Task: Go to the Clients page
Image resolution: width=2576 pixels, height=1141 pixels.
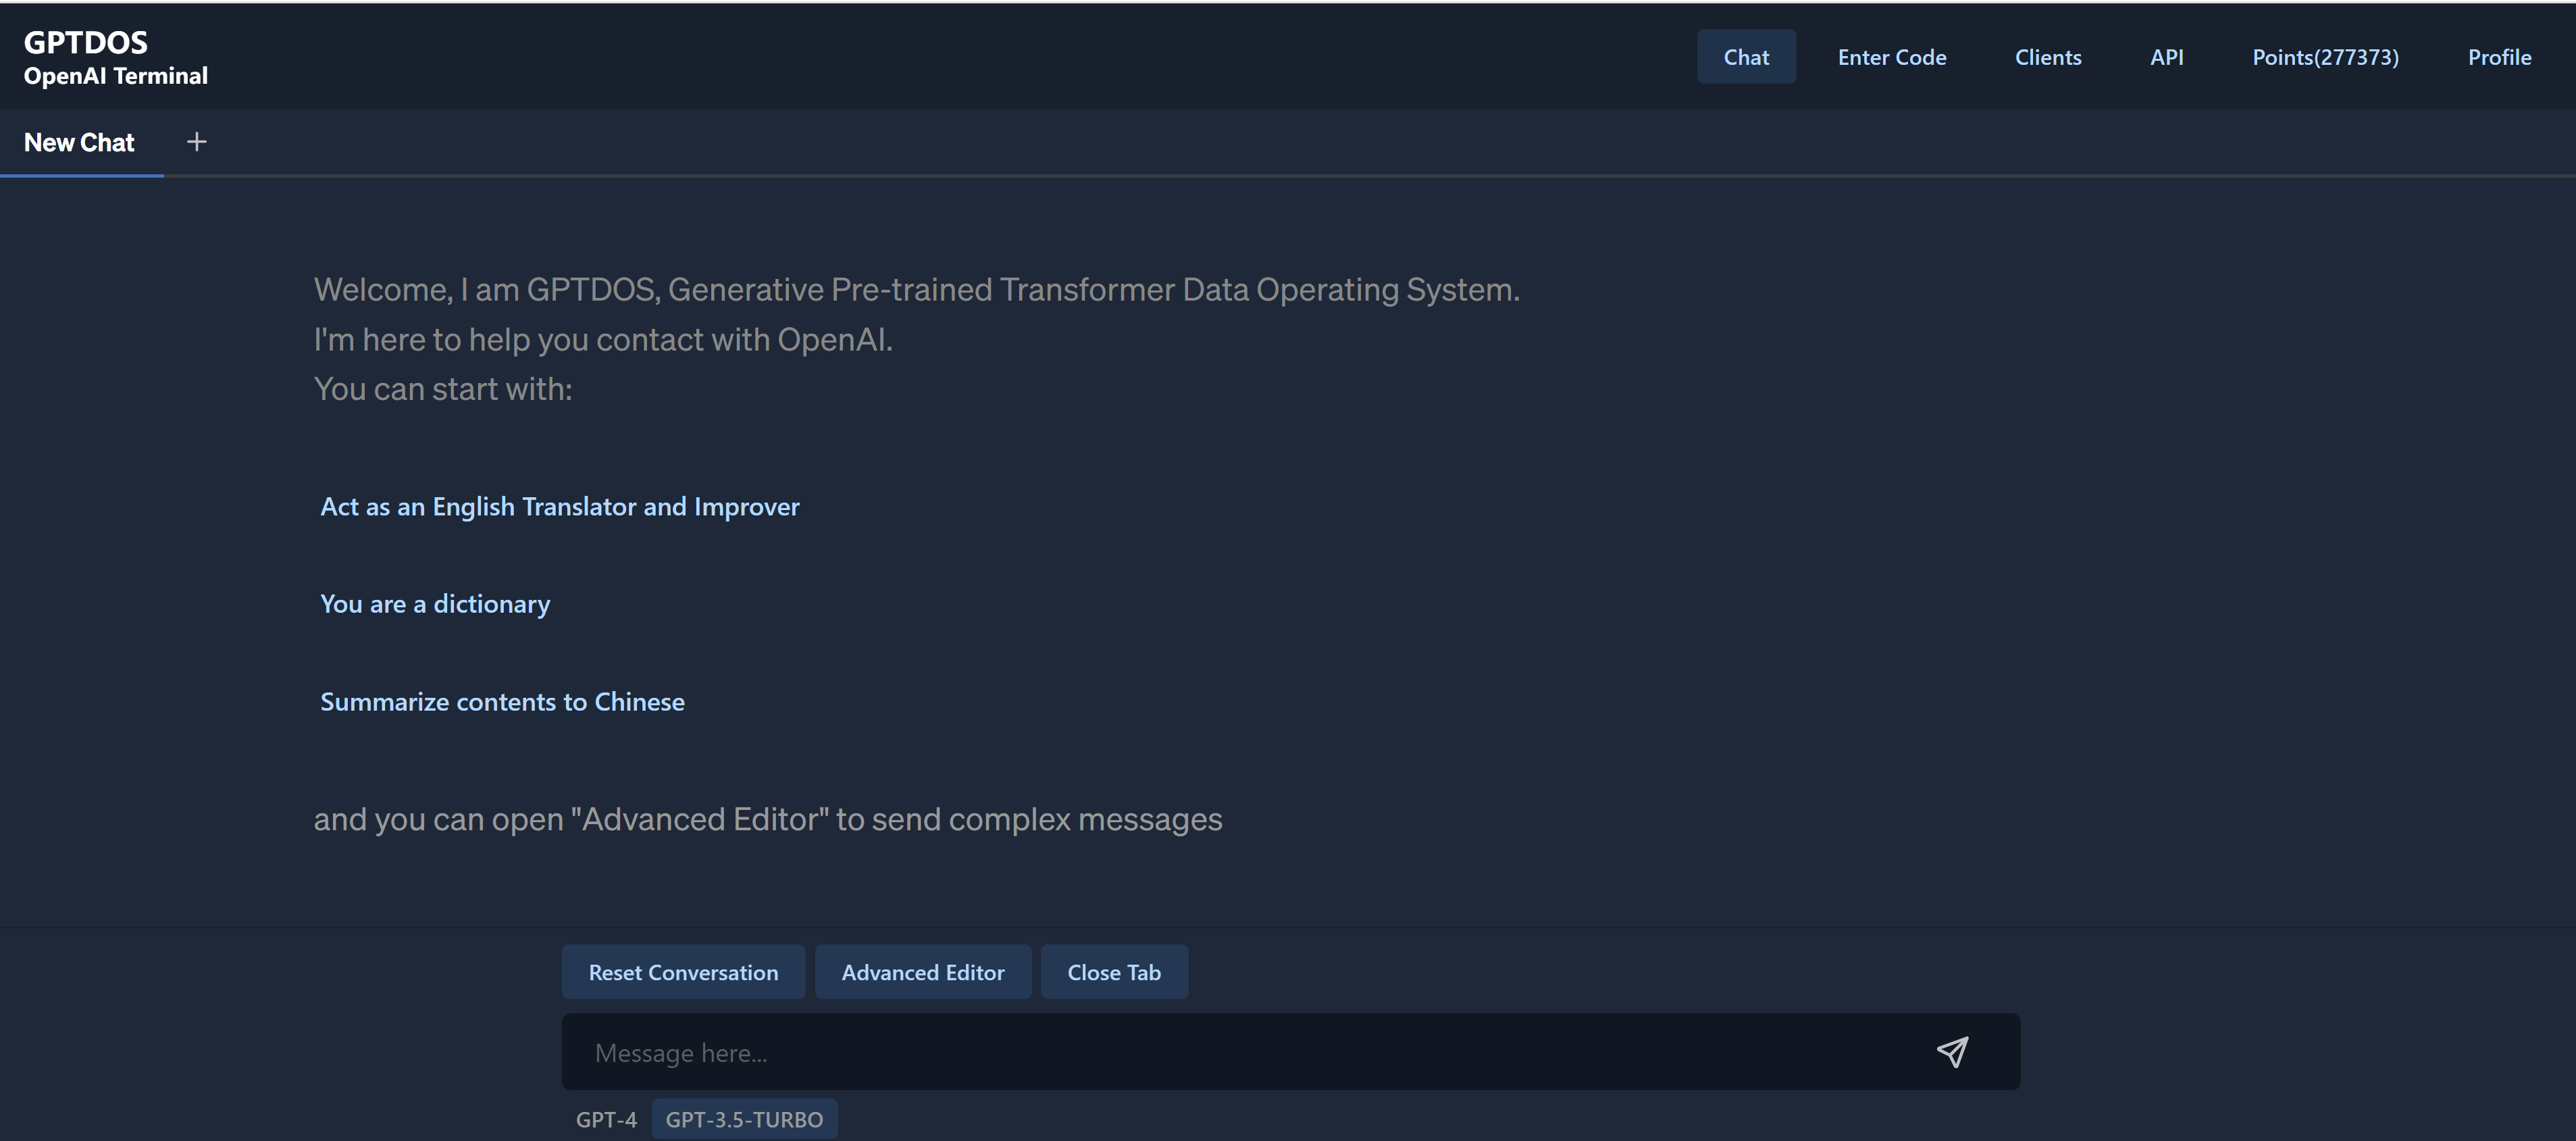Action: (x=2047, y=57)
